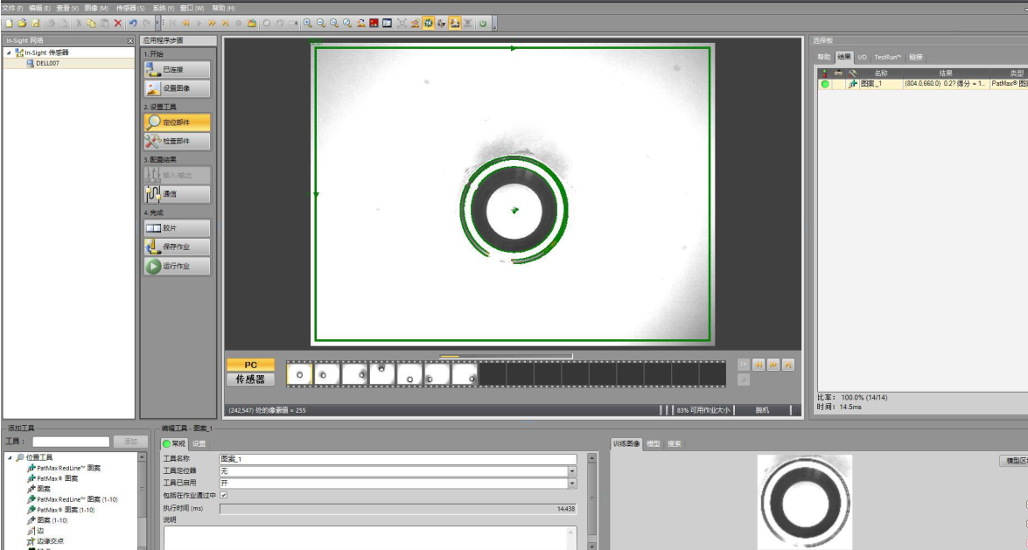The image size is (1028, 550).
Task: Click the 保存作业 (Save Job) button
Action: click(x=177, y=247)
